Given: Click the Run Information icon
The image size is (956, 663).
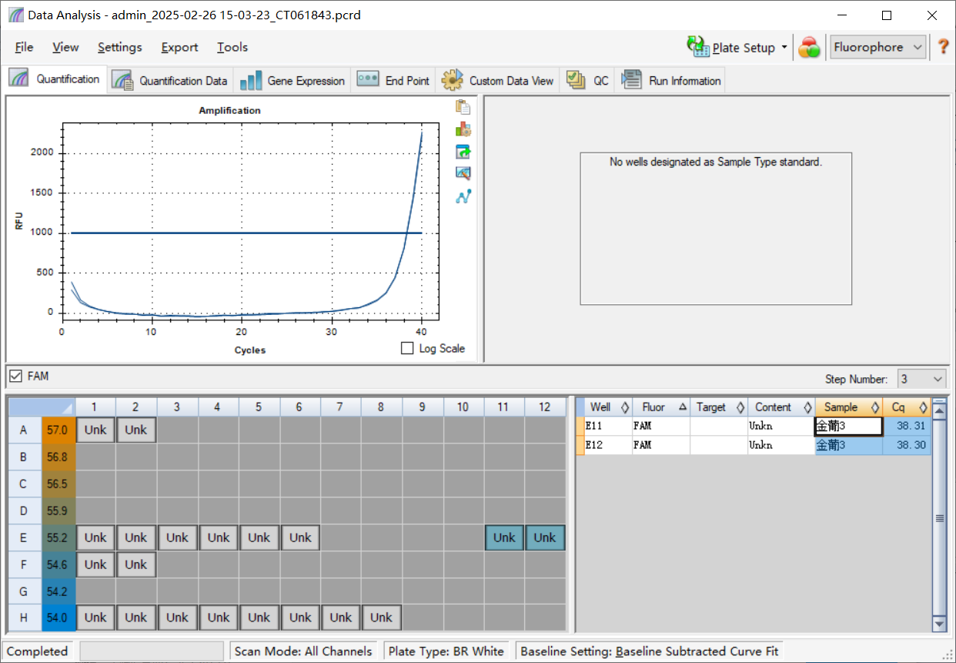Looking at the screenshot, I should (631, 79).
